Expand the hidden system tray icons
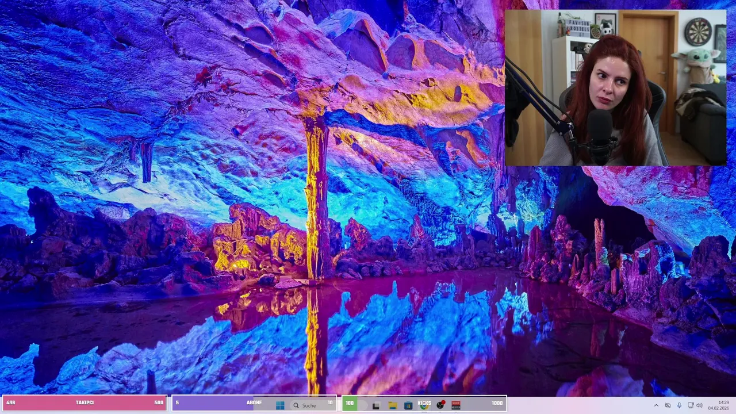The image size is (736, 414). (657, 405)
